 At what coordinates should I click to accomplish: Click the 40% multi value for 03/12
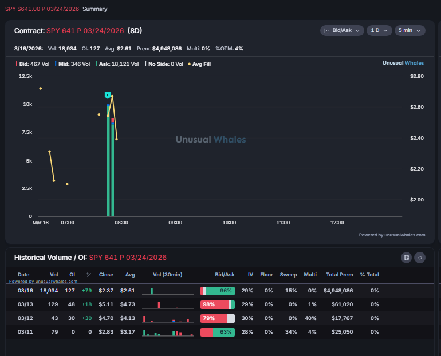pyautogui.click(x=310, y=318)
